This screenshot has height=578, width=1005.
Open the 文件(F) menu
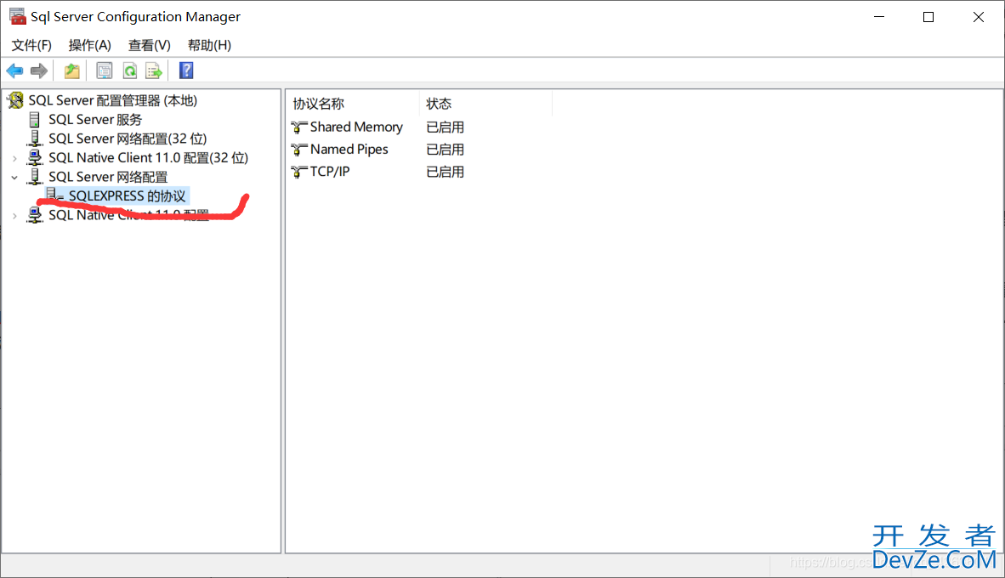pos(31,46)
